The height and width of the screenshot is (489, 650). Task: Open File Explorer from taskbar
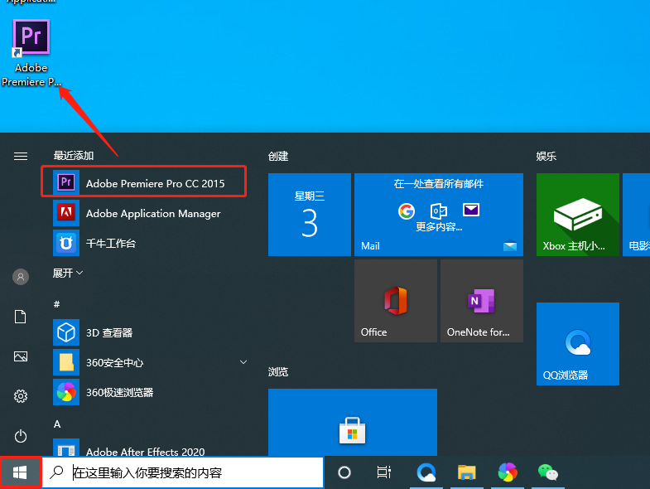click(466, 472)
